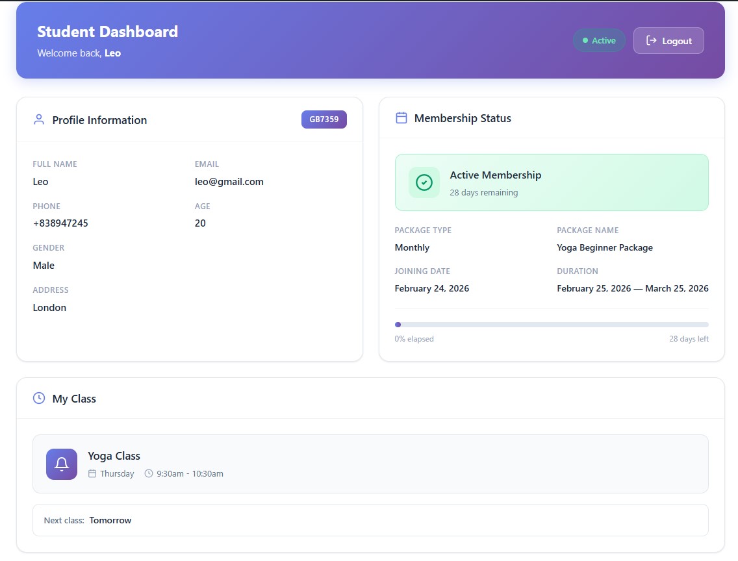The height and width of the screenshot is (561, 738).
Task: Click the Next class Tomorrow row
Action: (x=370, y=520)
